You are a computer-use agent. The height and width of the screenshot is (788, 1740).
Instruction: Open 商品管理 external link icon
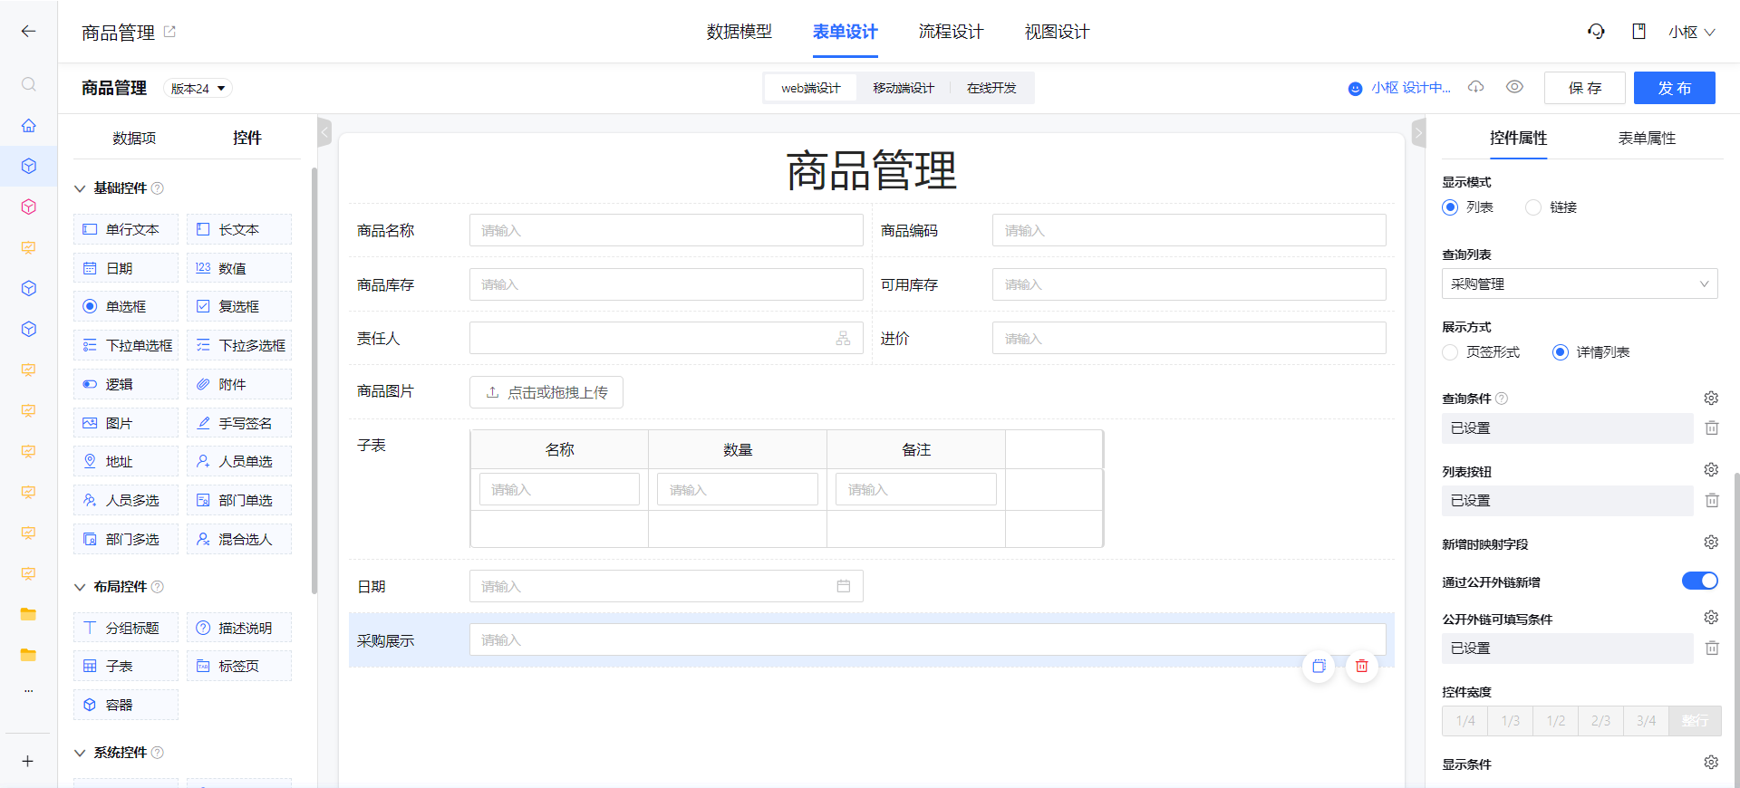169,32
